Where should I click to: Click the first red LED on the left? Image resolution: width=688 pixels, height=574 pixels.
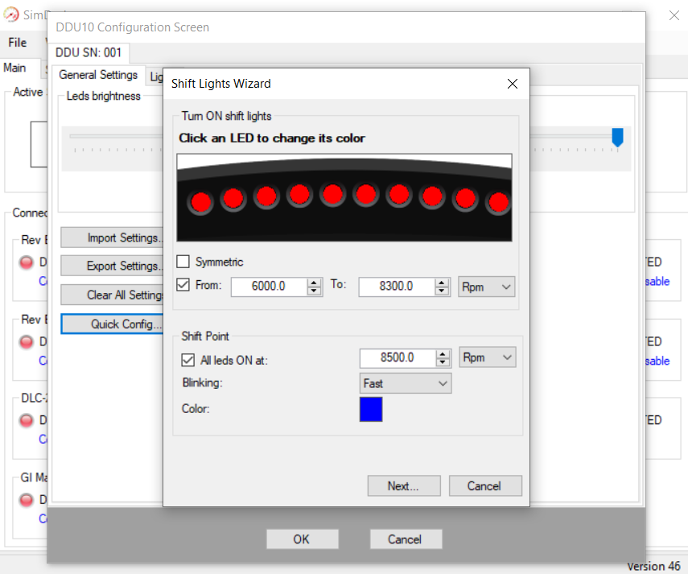pyautogui.click(x=200, y=201)
